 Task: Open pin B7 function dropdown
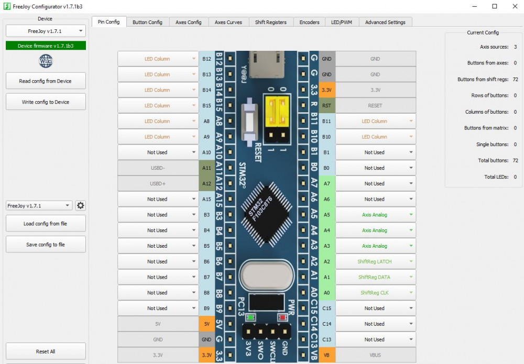click(158, 277)
